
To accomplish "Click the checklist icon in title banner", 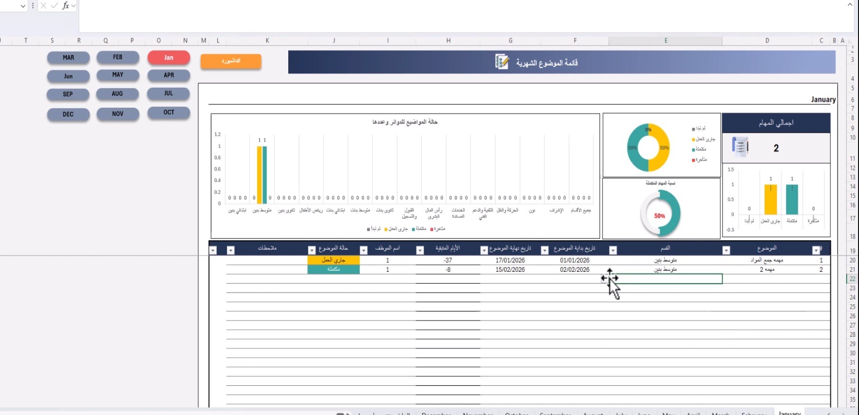I will [x=502, y=62].
